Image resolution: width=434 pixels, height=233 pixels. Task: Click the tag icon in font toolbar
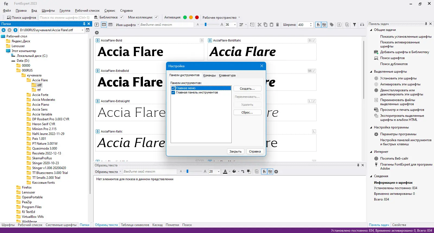[x=331, y=25]
